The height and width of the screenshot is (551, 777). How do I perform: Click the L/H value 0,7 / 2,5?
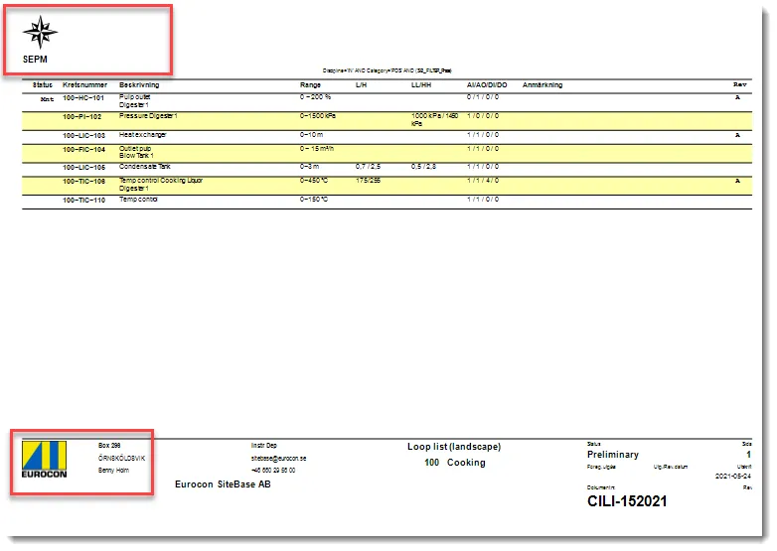pyautogui.click(x=369, y=167)
